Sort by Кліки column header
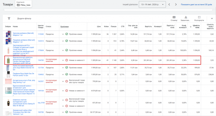The image size is (216, 116). (106, 27)
